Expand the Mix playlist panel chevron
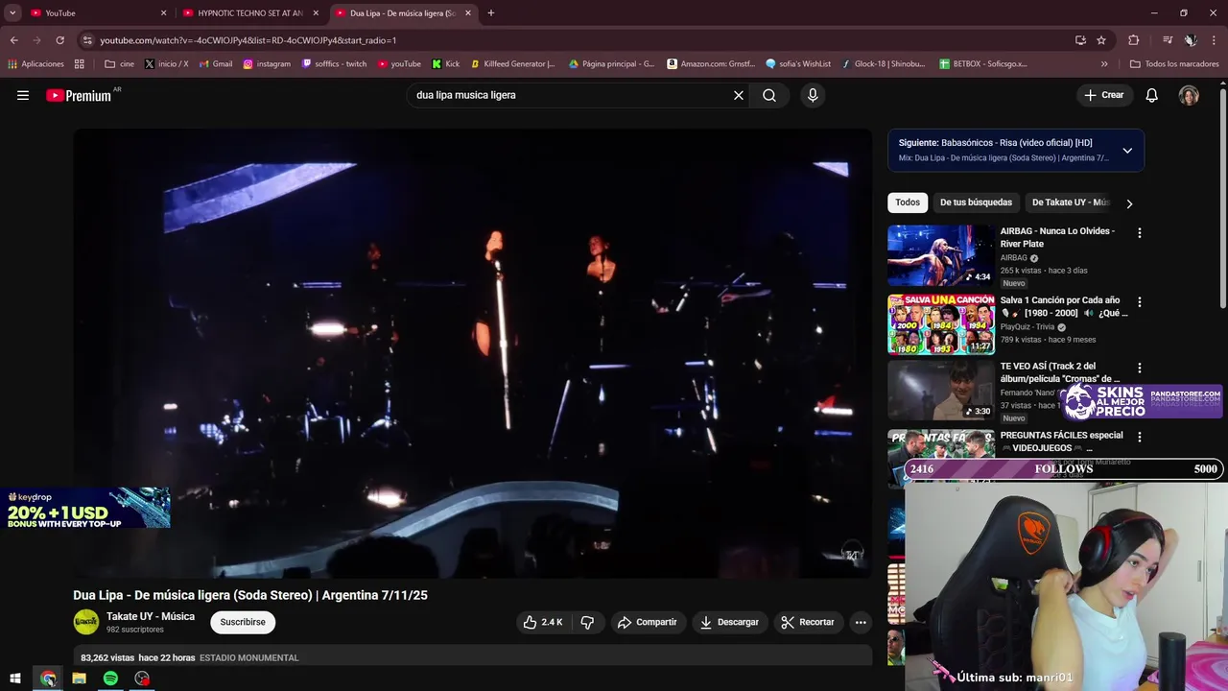The height and width of the screenshot is (691, 1228). tap(1127, 151)
